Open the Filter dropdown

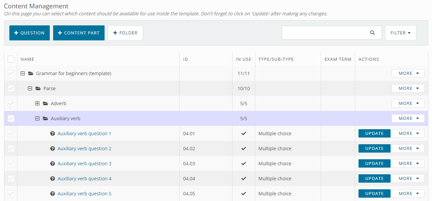tap(401, 33)
